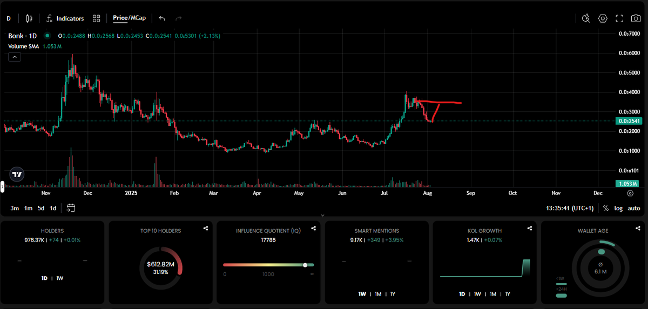Select 1Y in KOL Growth card
The width and height of the screenshot is (648, 309).
point(507,294)
